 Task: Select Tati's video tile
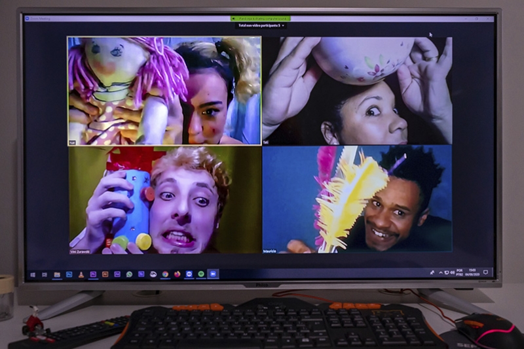[x=357, y=91]
